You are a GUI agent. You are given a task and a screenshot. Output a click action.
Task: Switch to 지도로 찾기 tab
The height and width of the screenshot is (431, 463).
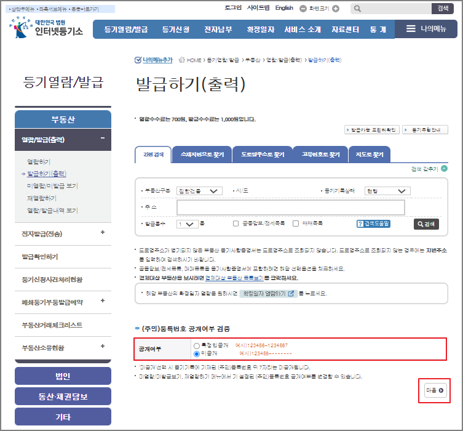370,155
